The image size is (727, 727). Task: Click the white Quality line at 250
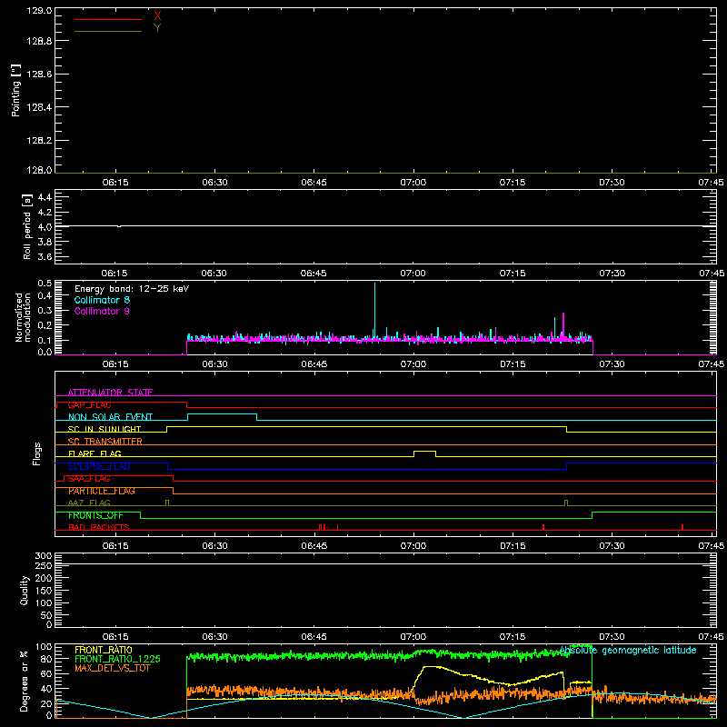(x=385, y=563)
